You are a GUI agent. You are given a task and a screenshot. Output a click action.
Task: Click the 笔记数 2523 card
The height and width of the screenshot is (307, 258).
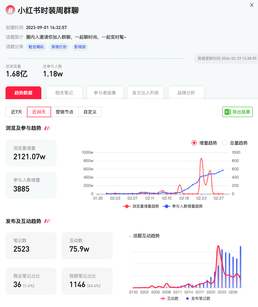(31, 246)
